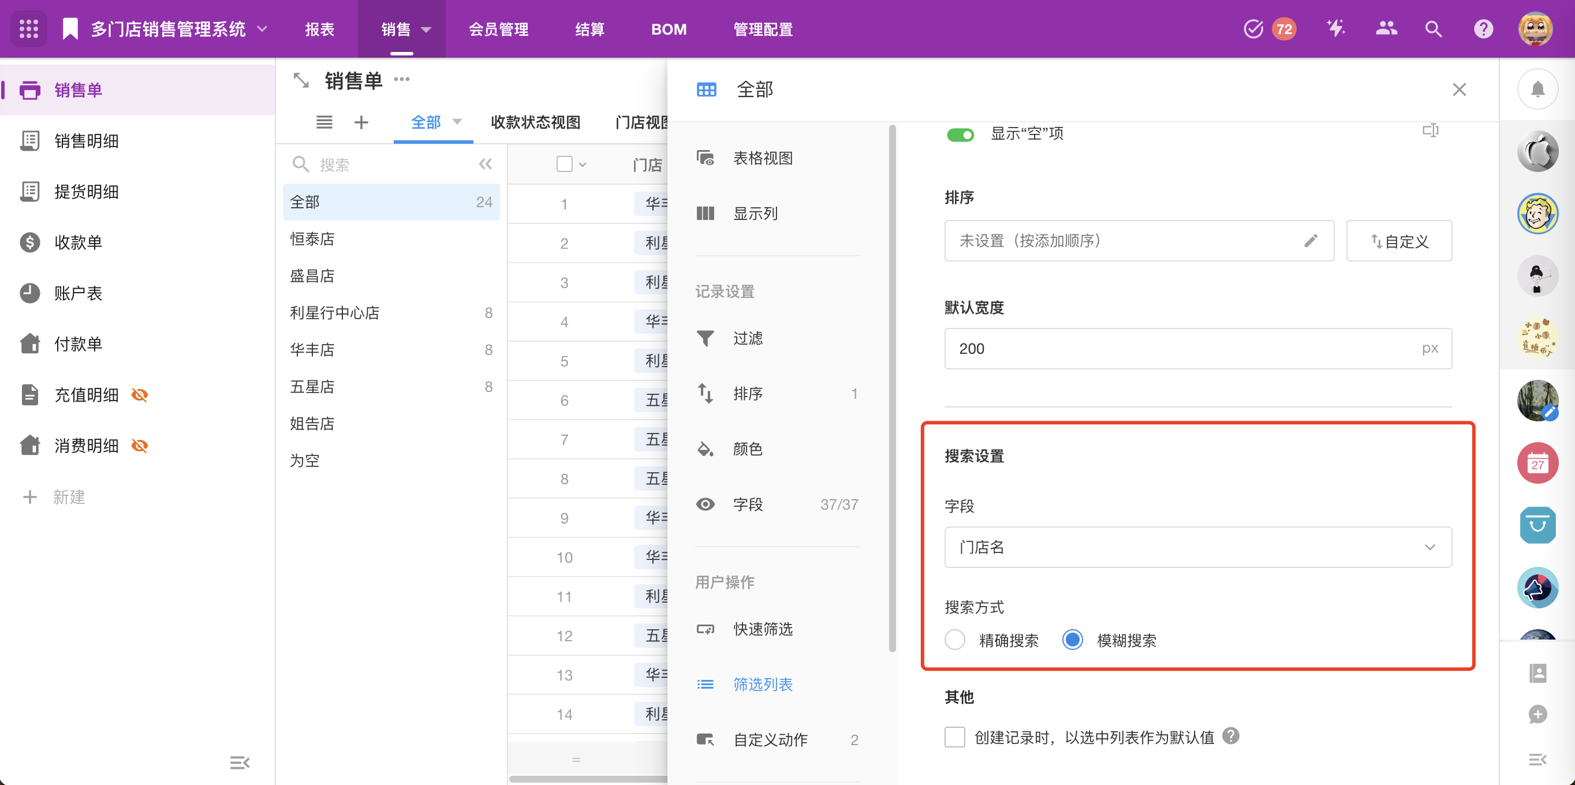Screen dimensions: 1575x785
Task: Click the notification bell icon
Action: (x=1537, y=89)
